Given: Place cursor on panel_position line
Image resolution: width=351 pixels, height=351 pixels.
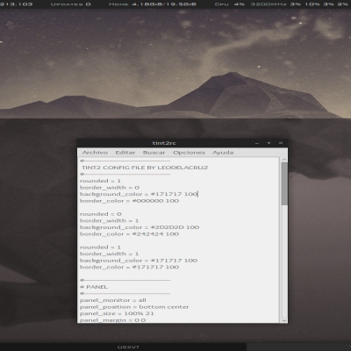Looking at the screenshot, I should (134, 307).
